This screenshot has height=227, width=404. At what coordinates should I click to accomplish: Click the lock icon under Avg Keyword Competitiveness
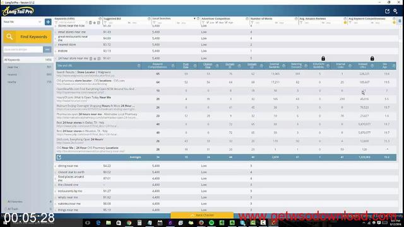pyautogui.click(x=372, y=59)
